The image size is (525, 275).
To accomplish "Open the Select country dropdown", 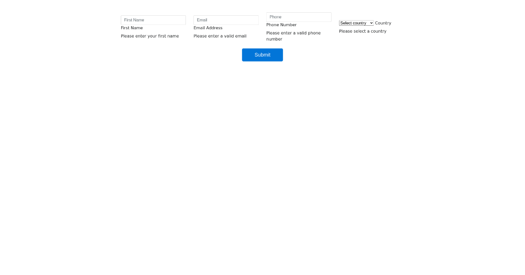I will pyautogui.click(x=356, y=23).
